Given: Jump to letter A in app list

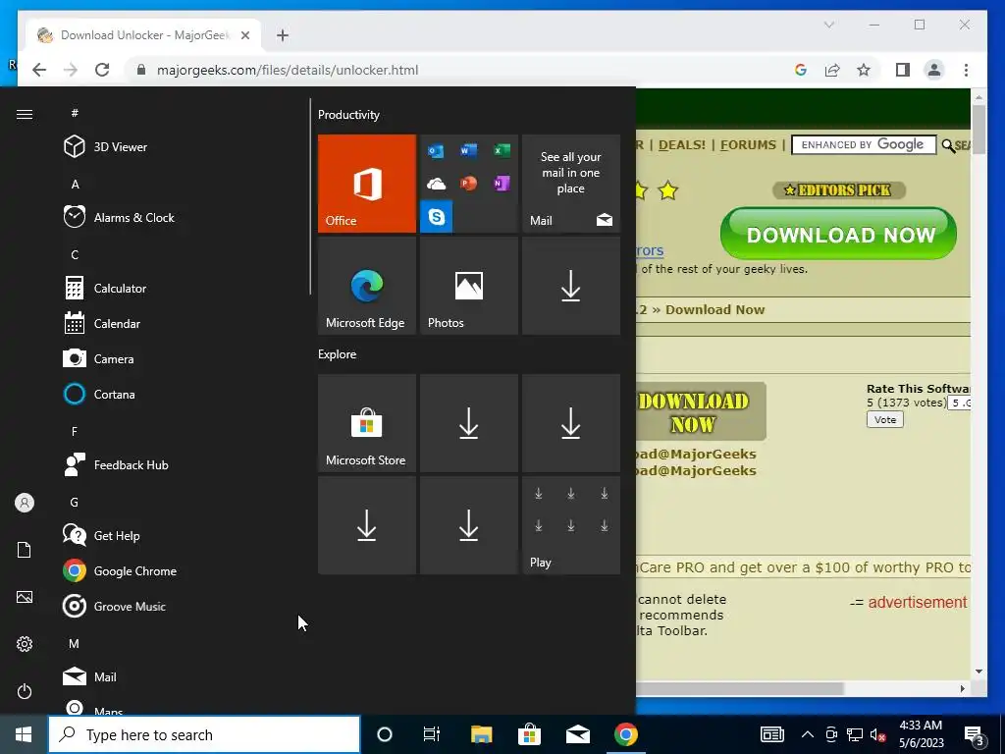Looking at the screenshot, I should point(75,185).
